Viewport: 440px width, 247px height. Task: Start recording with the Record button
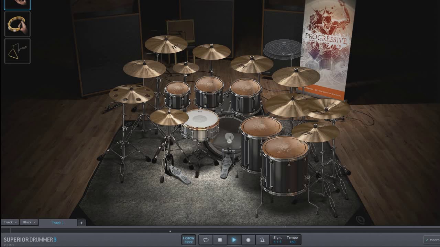248,240
